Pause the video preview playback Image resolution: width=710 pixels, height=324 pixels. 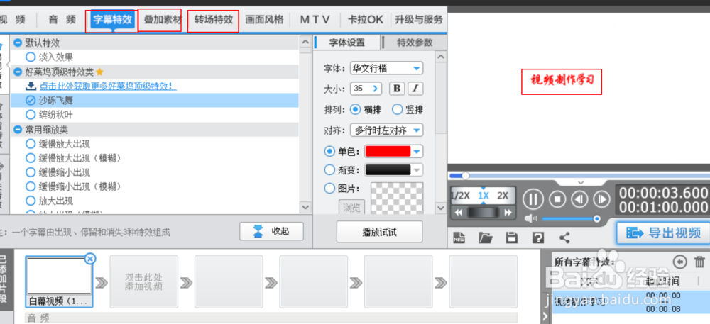pyautogui.click(x=533, y=199)
